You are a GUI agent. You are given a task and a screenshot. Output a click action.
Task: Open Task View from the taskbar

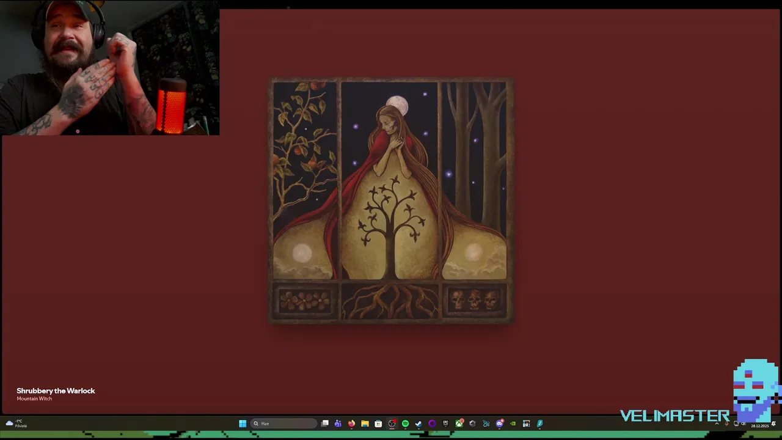[325, 424]
